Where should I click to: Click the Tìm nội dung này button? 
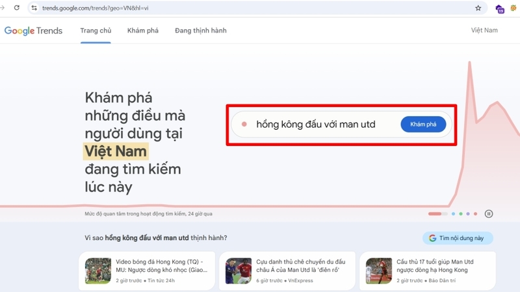click(x=458, y=238)
